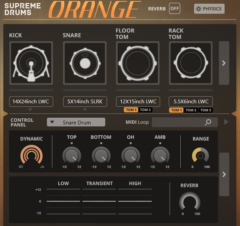Open the Snare Drum control panel dropdown
The width and height of the screenshot is (240, 226).
coord(76,122)
